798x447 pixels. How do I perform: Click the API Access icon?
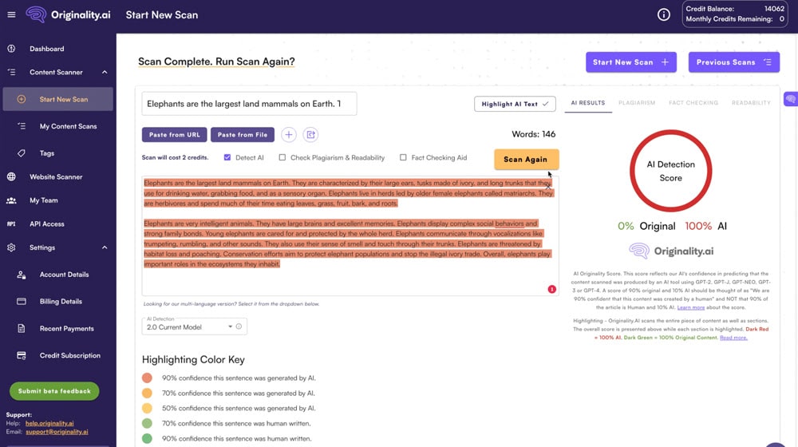[11, 224]
